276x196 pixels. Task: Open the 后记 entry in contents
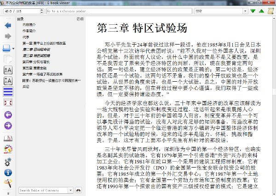point(26,87)
